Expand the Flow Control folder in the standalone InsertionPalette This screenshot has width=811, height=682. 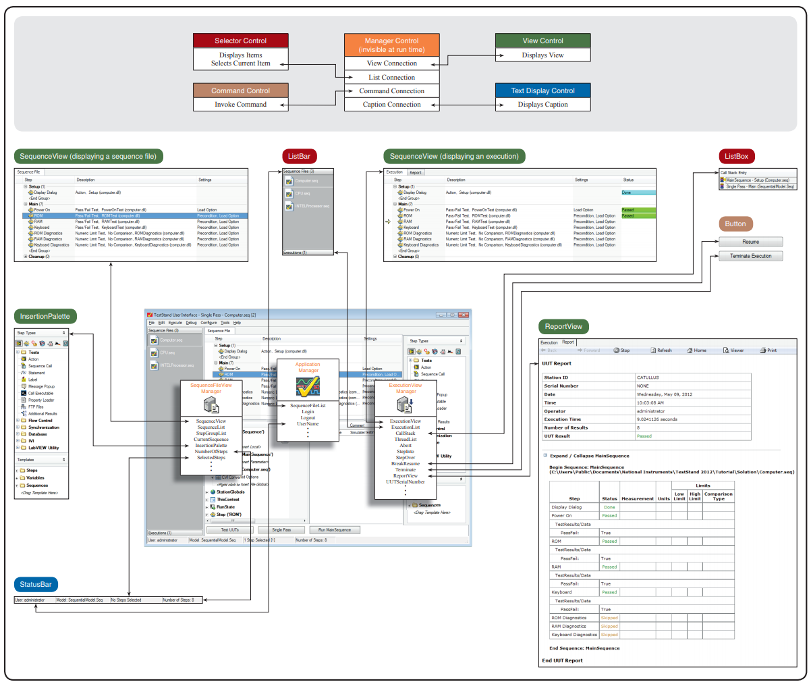point(18,421)
